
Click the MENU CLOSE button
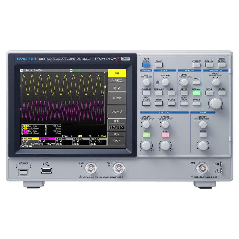pyautogui.click(x=146, y=103)
